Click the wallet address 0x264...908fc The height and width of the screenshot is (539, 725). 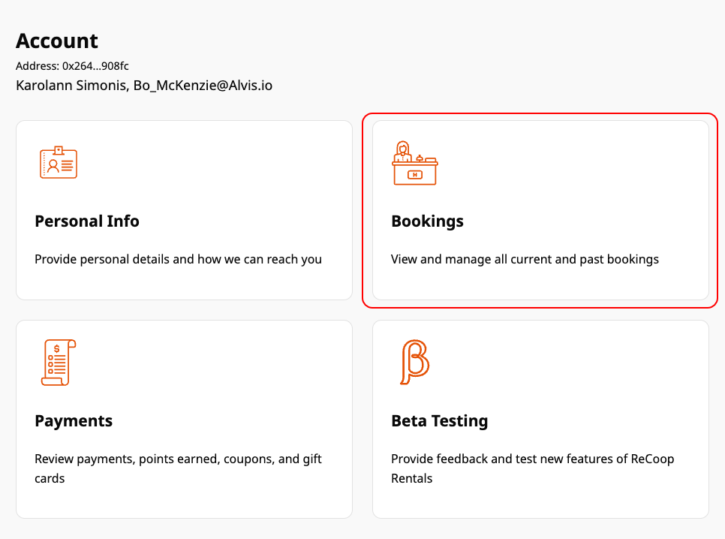coord(95,66)
